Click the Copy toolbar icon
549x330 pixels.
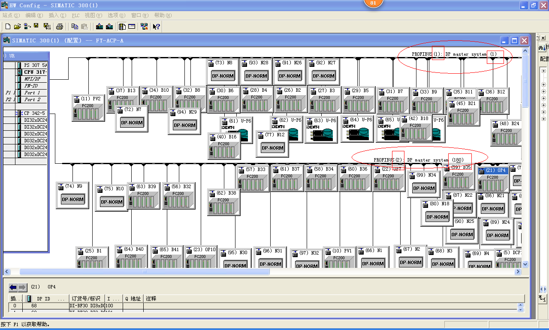pos(75,27)
